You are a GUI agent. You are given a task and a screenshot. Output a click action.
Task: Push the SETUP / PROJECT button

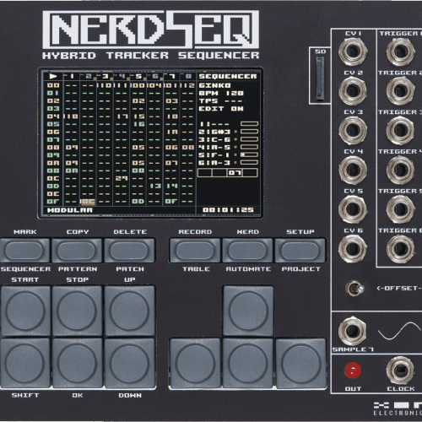(x=300, y=251)
